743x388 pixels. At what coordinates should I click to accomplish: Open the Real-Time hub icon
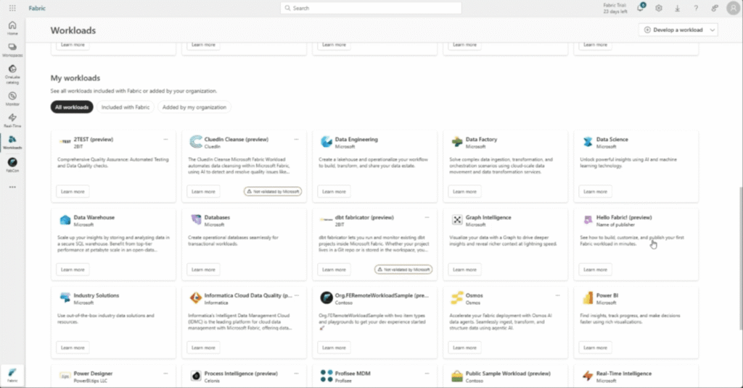(x=12, y=119)
